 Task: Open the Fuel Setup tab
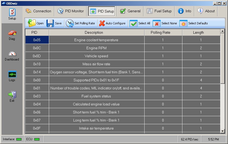click(159, 11)
